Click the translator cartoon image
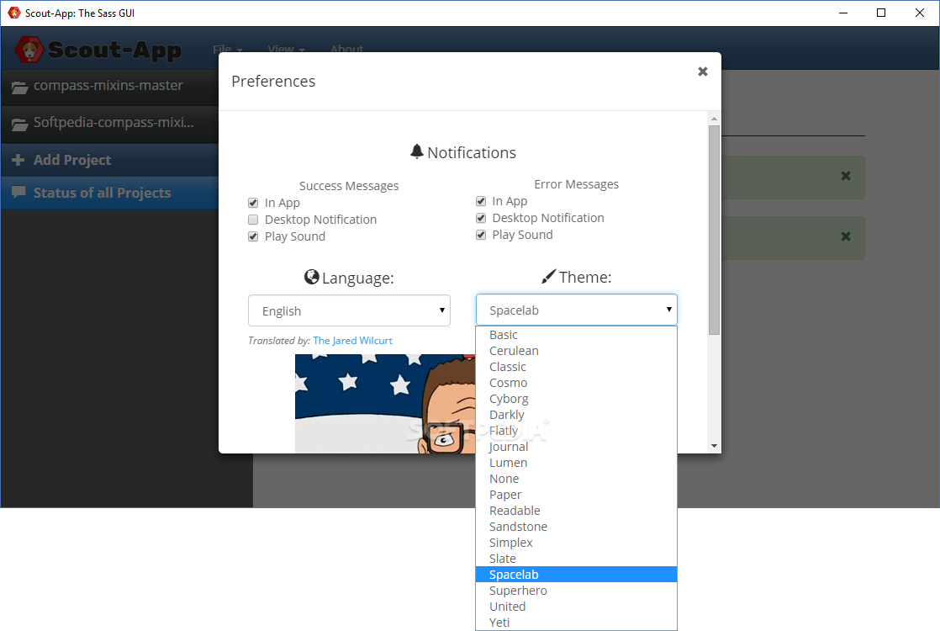 385,404
